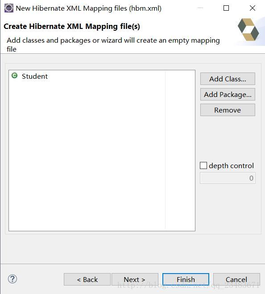Select the Student class entry
The image size is (265, 294).
(35, 77)
